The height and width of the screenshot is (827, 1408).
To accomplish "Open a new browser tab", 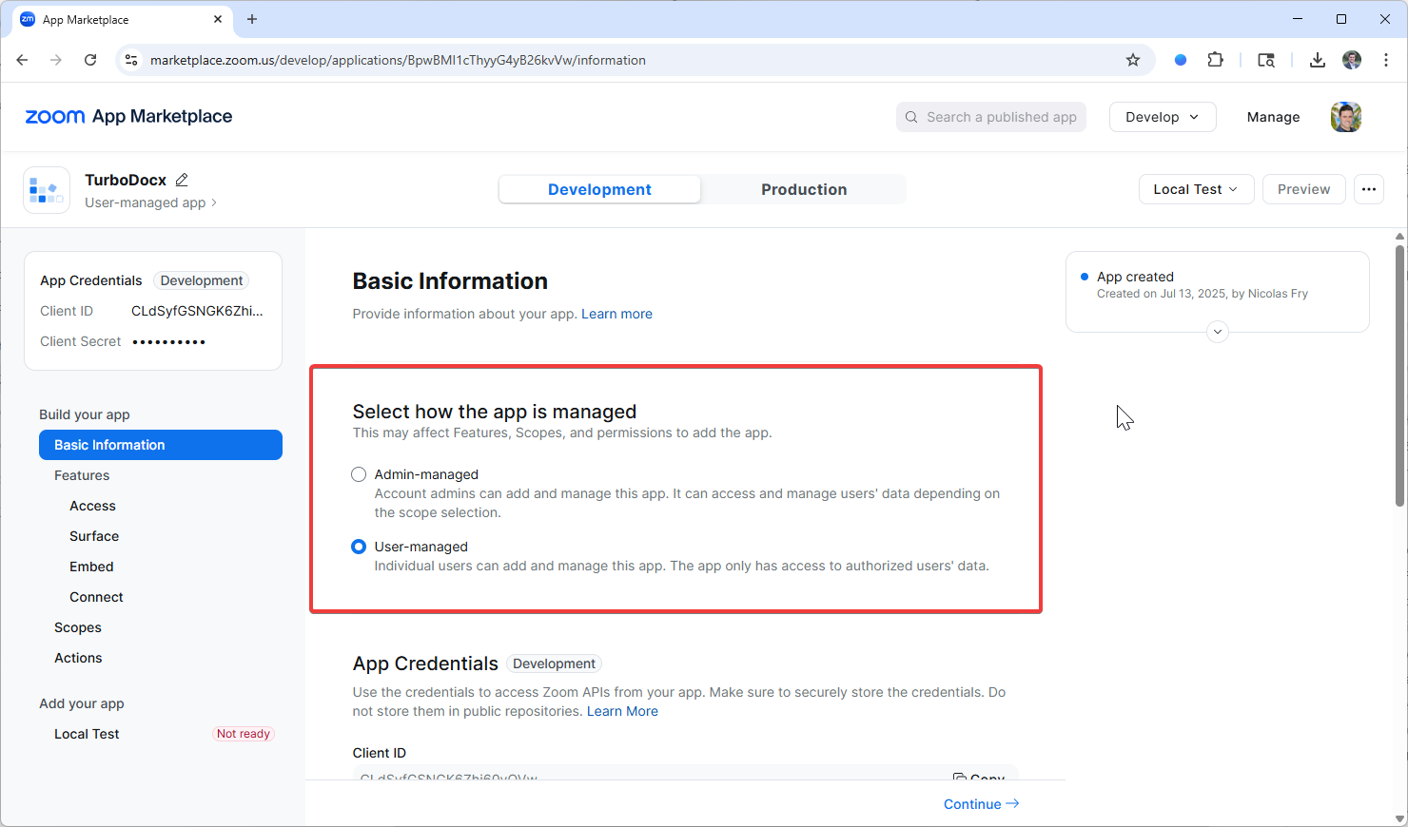I will [252, 19].
